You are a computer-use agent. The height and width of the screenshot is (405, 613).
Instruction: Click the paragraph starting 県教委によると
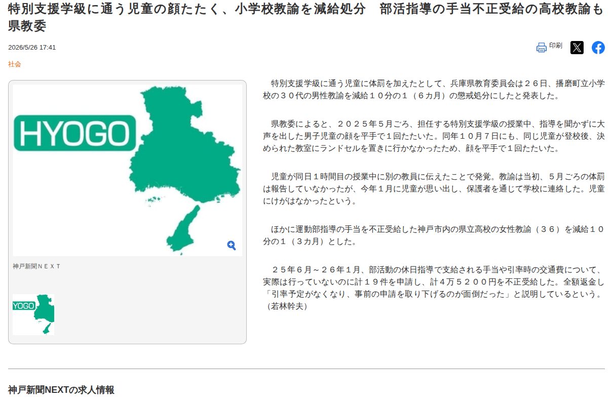(434, 136)
